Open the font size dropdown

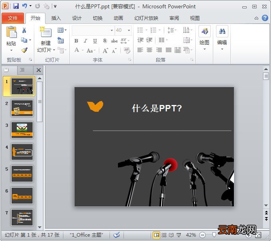click(129, 30)
